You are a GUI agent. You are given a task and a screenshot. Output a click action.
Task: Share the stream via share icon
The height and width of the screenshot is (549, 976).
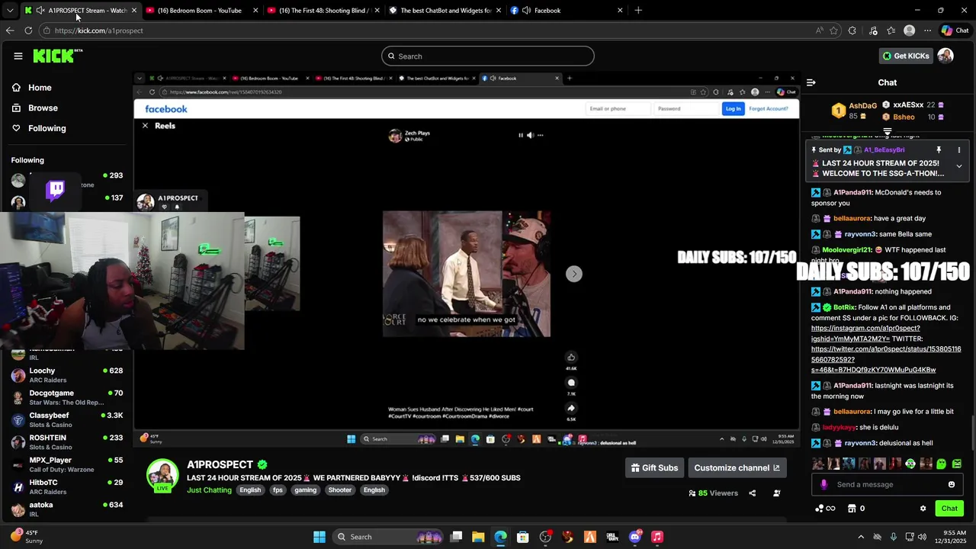coord(752,493)
